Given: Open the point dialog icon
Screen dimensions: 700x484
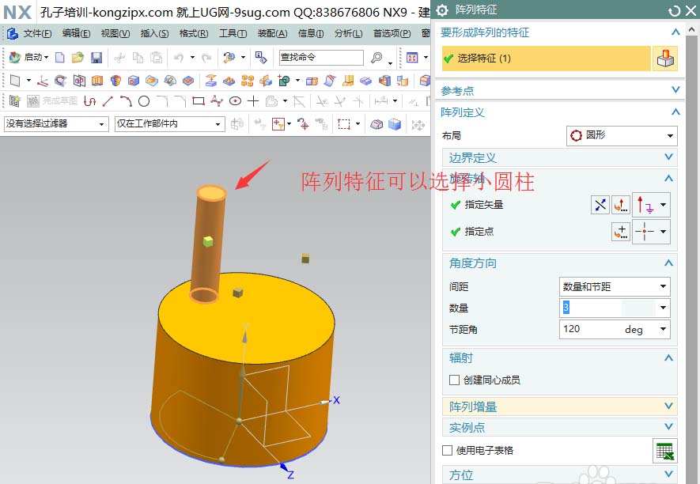Looking at the screenshot, I should pyautogui.click(x=621, y=232).
